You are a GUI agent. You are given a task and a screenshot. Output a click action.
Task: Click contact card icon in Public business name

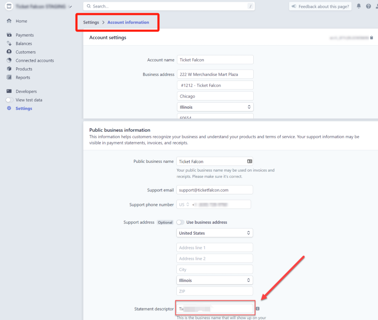(x=249, y=161)
